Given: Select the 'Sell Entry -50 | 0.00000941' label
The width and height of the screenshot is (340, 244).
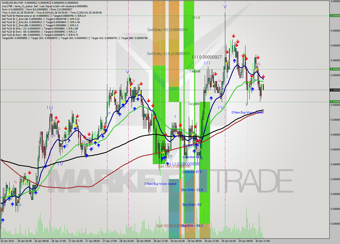Looking at the screenshot, I should tap(167, 30).
